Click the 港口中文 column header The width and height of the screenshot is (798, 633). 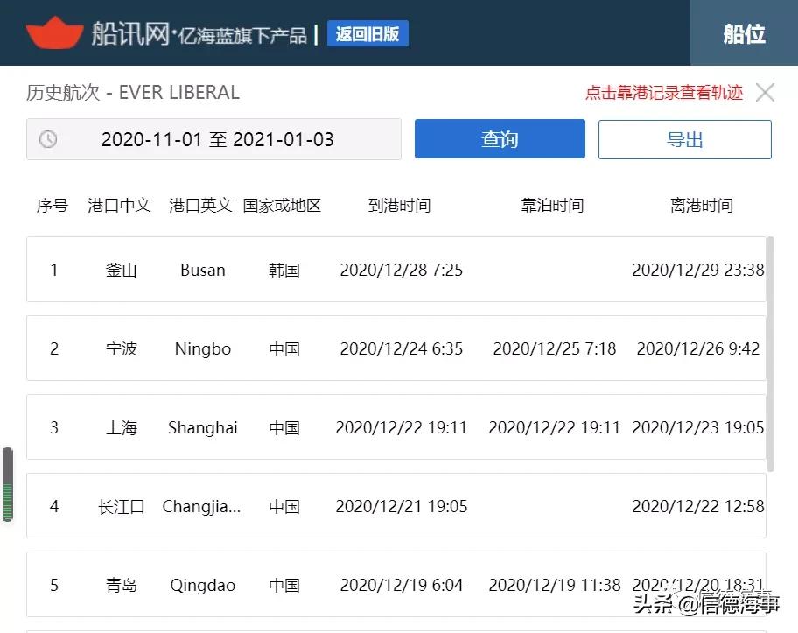[x=119, y=205]
